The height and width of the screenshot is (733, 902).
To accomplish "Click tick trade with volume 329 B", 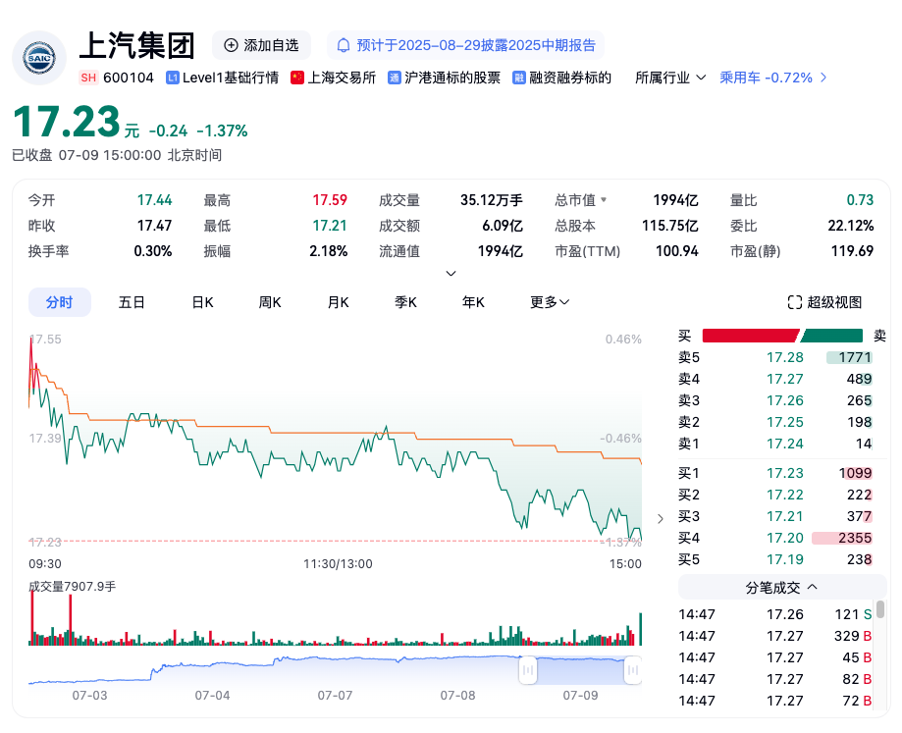I will point(775,636).
